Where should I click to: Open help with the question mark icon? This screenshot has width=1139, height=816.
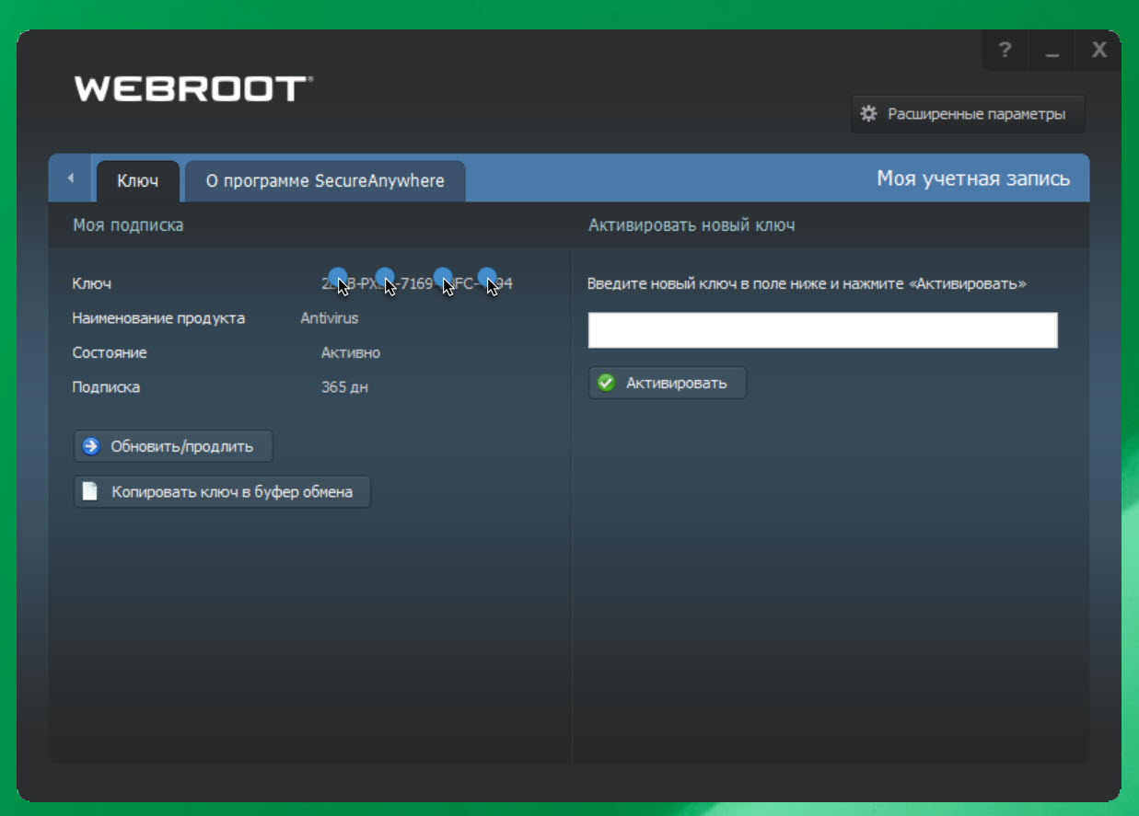point(1005,51)
